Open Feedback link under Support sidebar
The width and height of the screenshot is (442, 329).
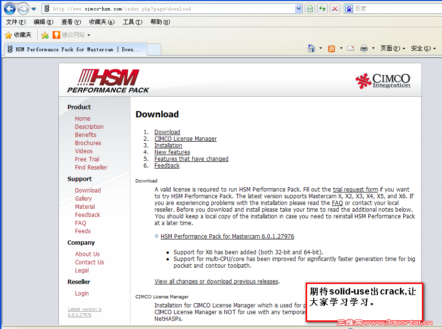pos(88,215)
